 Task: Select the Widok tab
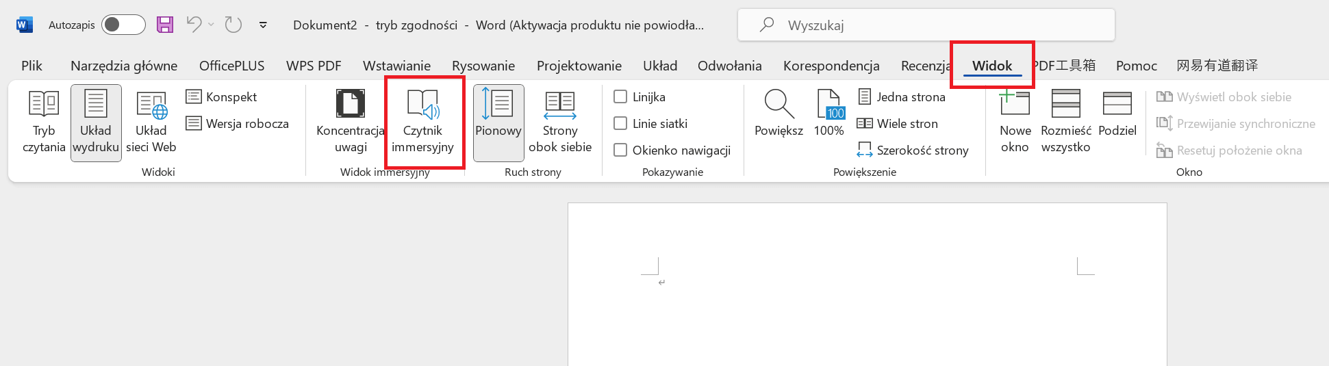point(992,66)
